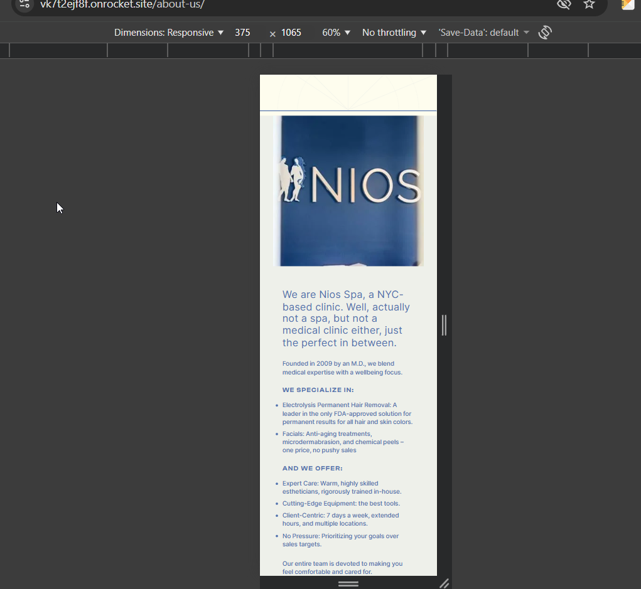Click the viewport height field showing 1065
Screen dimensions: 641x589
(x=291, y=33)
